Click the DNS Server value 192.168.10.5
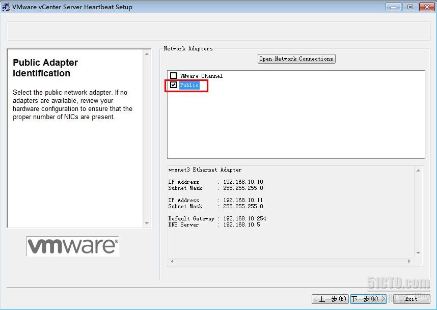The height and width of the screenshot is (310, 437). click(241, 225)
